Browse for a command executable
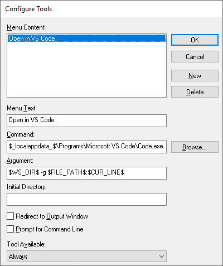This screenshot has width=223, height=266. click(195, 147)
